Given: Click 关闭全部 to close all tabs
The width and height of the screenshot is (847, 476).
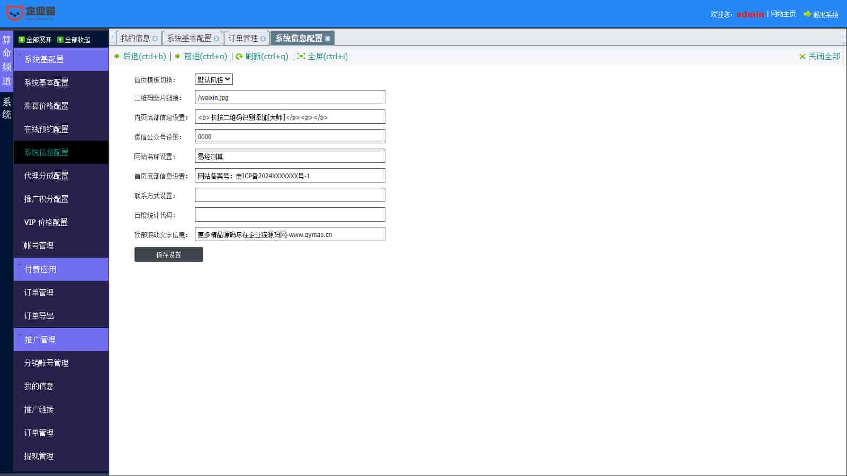Looking at the screenshot, I should click(x=824, y=56).
